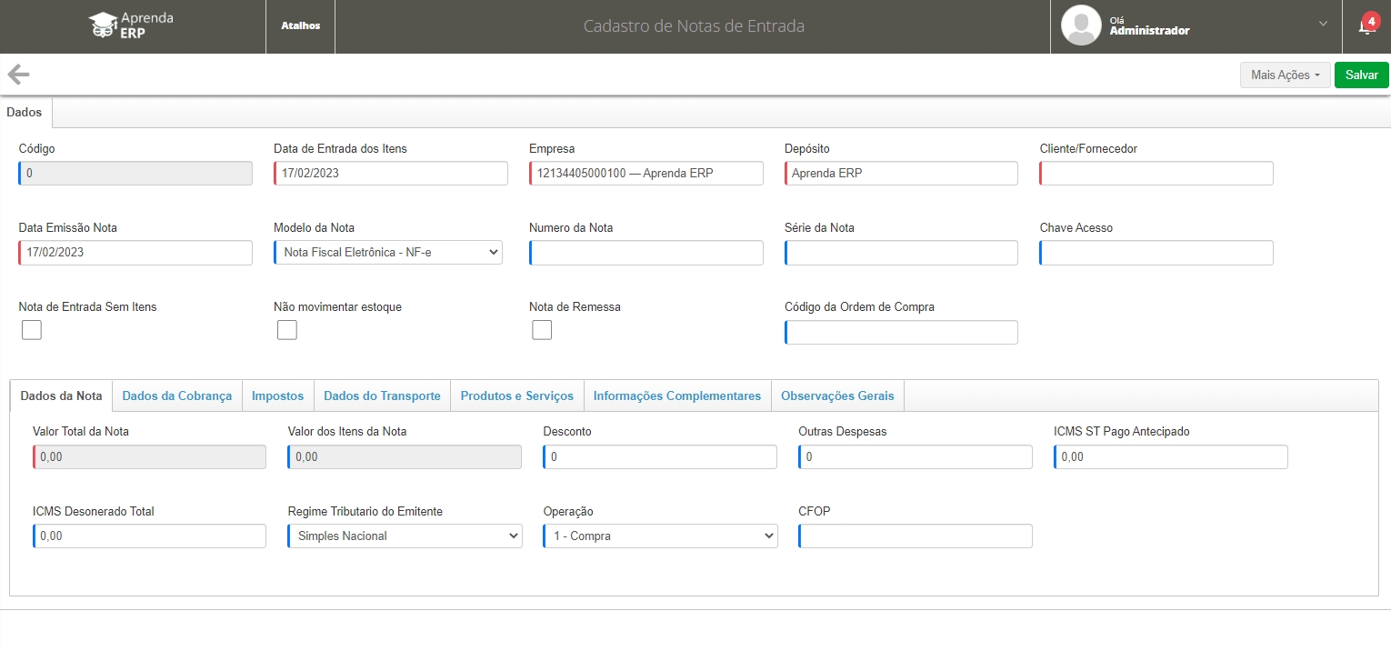Enable Nota de Entrada Sem Itens checkbox
This screenshot has height=651, width=1391.
tap(32, 330)
